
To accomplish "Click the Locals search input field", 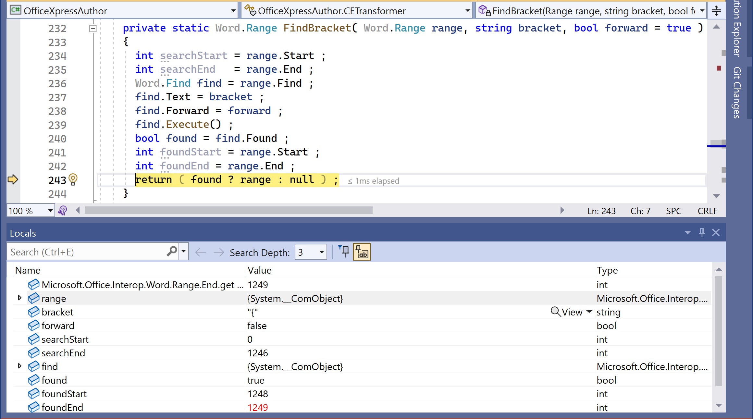I will [87, 252].
